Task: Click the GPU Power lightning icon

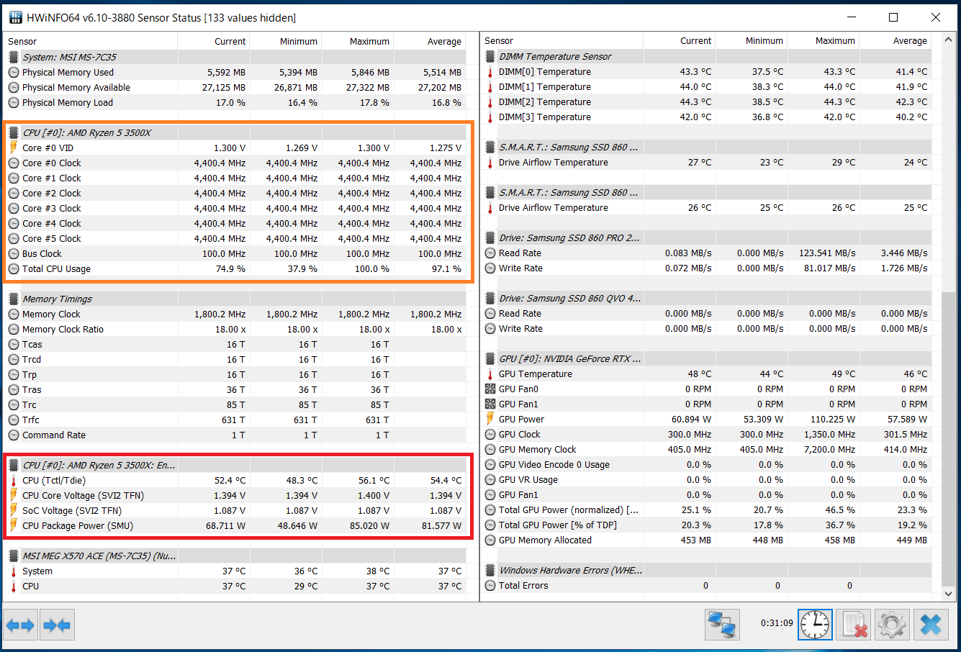Action: (x=490, y=419)
